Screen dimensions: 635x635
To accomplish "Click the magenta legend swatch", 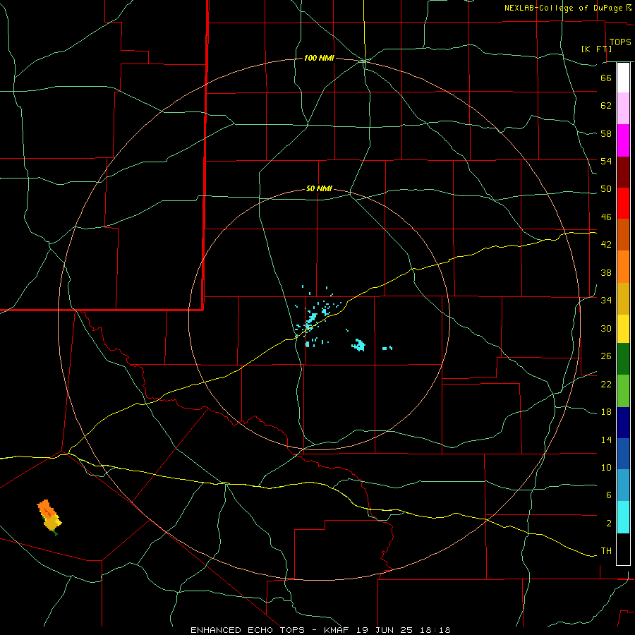I will [x=623, y=140].
